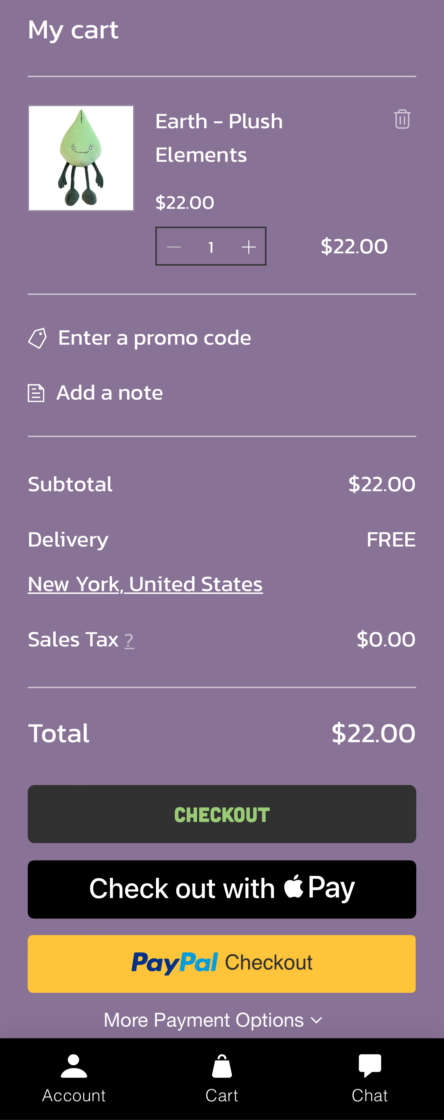Screen dimensions: 444x1120
Task: Change delivery location New York, United States
Action: click(x=145, y=584)
